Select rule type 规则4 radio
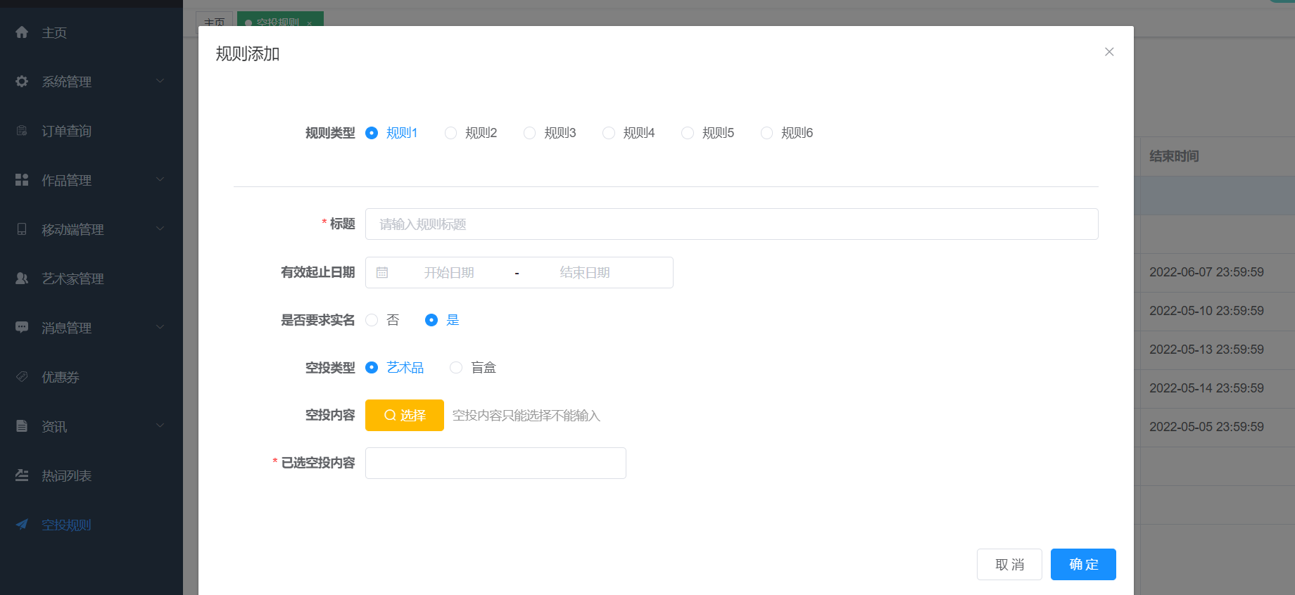The image size is (1295, 595). click(x=609, y=133)
